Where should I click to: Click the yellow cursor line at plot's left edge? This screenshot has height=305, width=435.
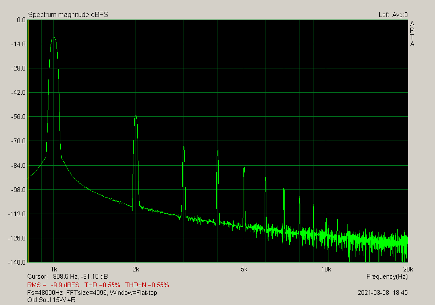28,141
